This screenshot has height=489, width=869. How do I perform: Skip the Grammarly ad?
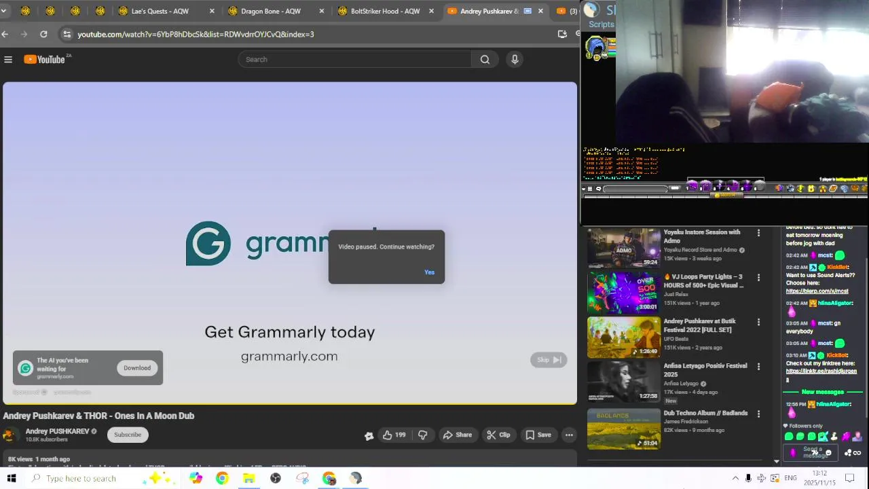click(549, 360)
